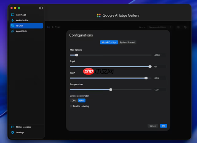Click the Max Tokens value field
The image size is (197, 143).
pyautogui.click(x=160, y=55)
